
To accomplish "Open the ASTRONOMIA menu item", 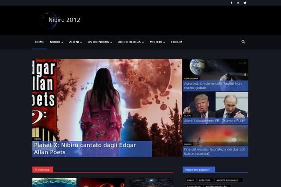I will pos(98,42).
